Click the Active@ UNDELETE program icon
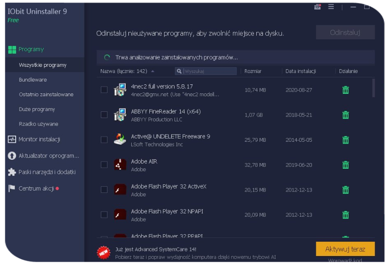The width and height of the screenshot is (388, 265). 120,139
